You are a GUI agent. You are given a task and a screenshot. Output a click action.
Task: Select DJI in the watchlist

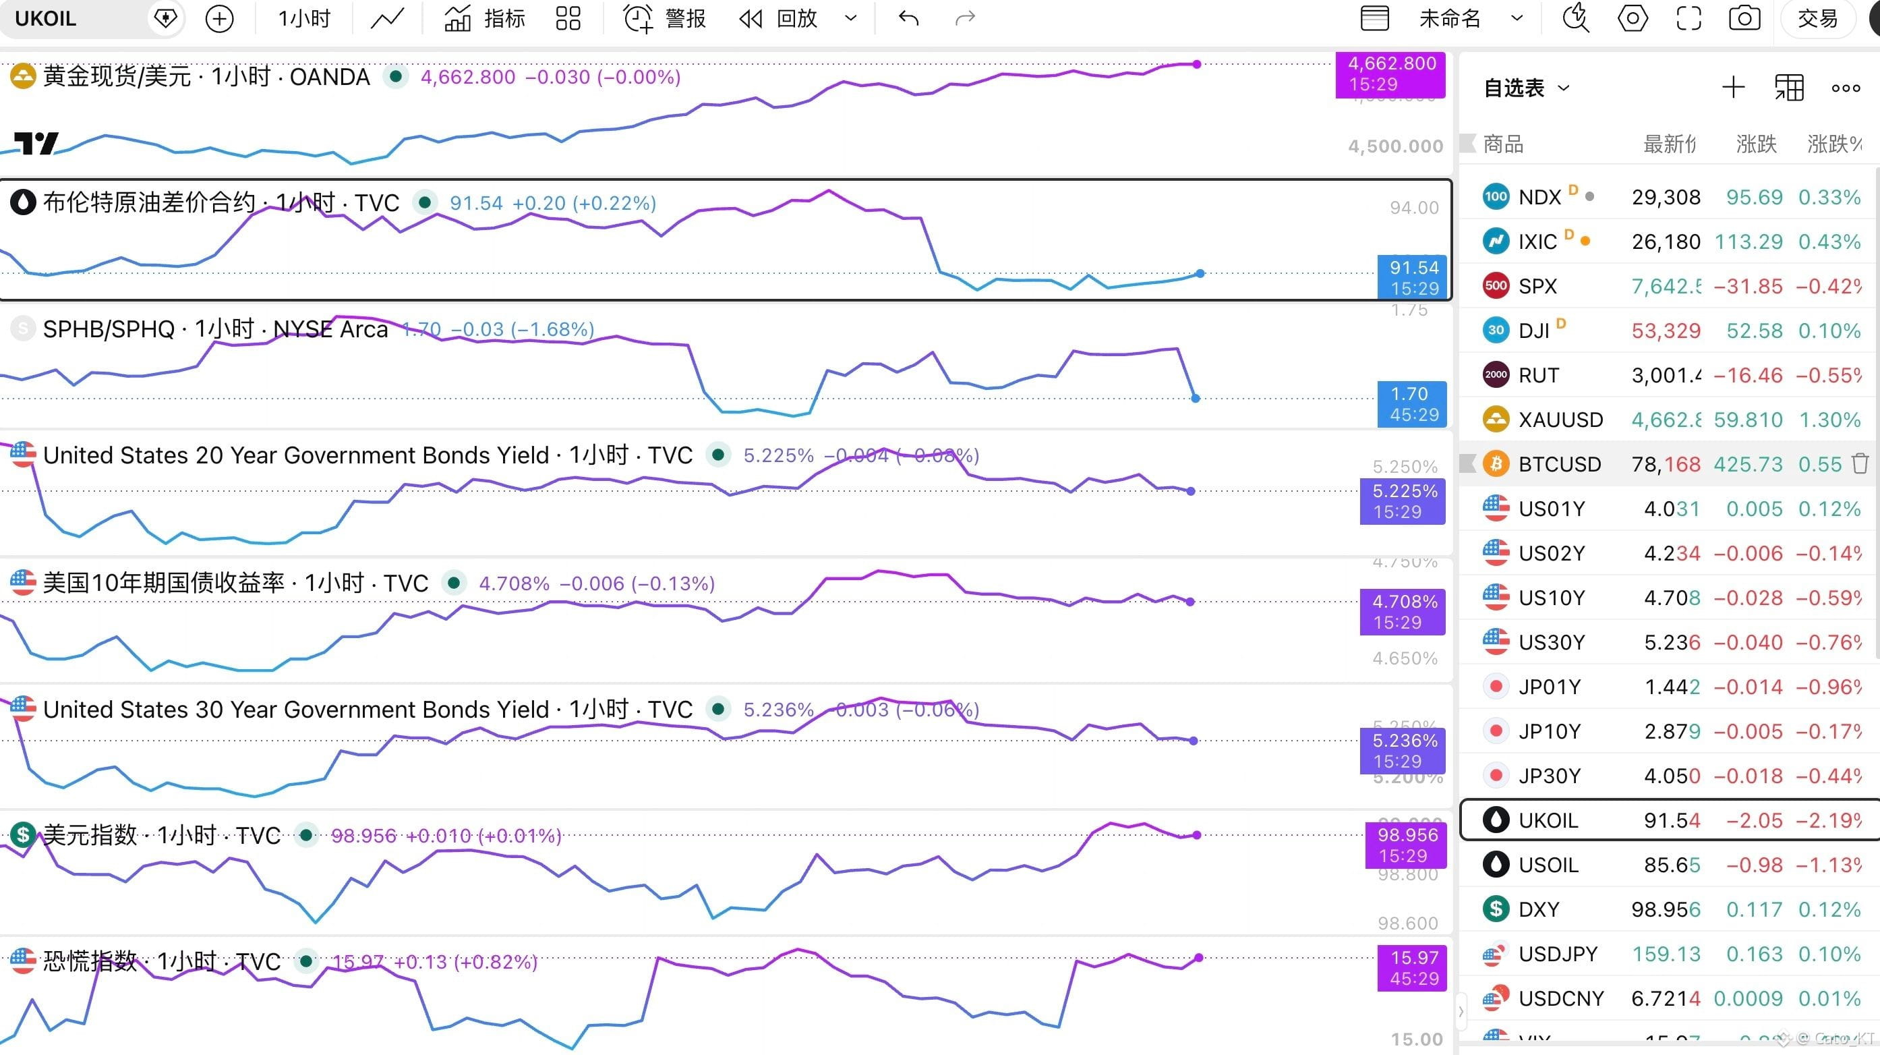click(1668, 331)
